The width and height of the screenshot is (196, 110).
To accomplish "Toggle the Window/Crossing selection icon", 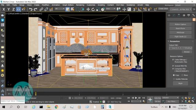I will point(82,9).
